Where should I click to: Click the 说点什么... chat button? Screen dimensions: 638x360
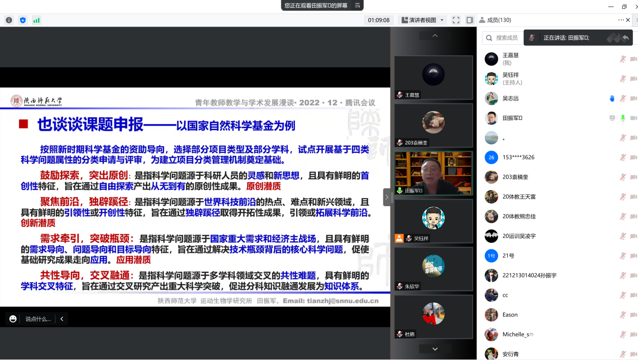pos(38,319)
